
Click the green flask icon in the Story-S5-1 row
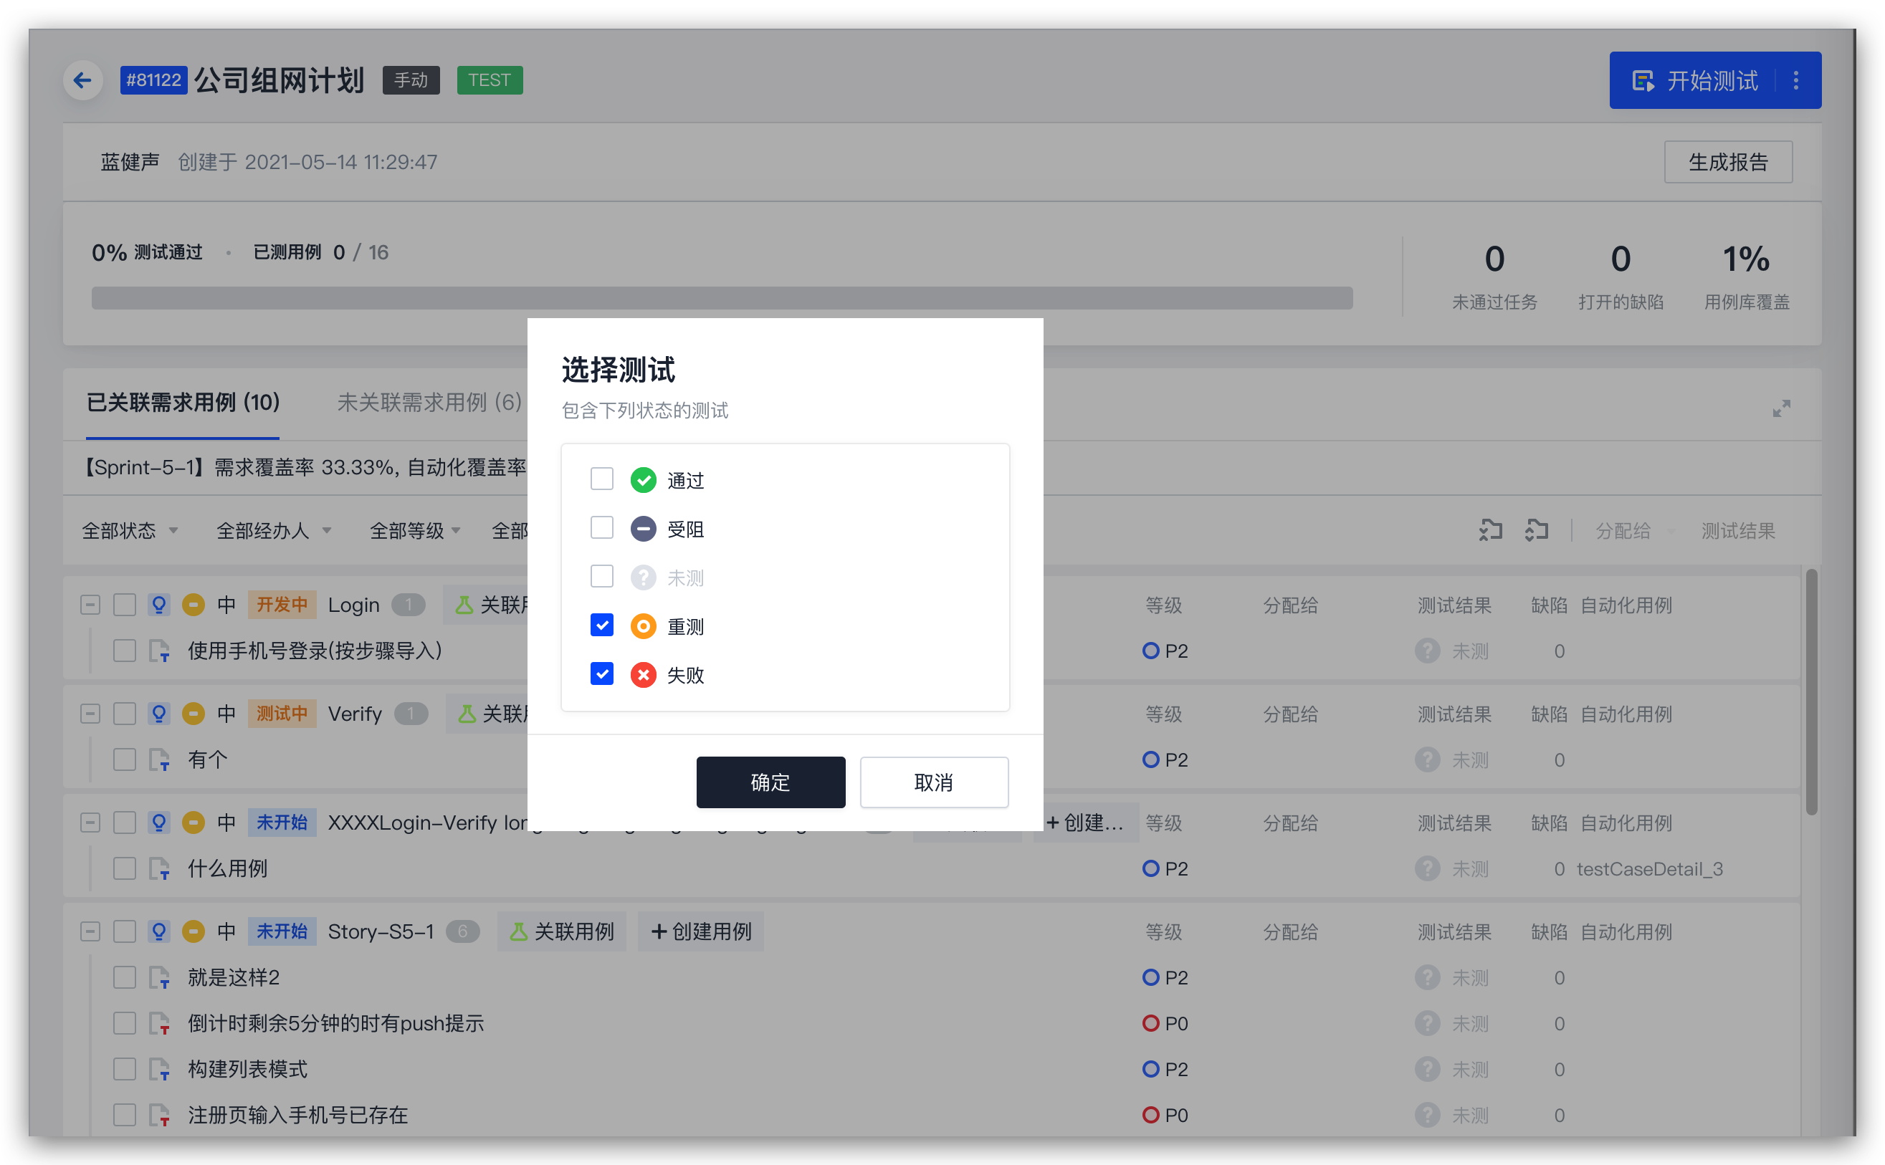click(518, 931)
